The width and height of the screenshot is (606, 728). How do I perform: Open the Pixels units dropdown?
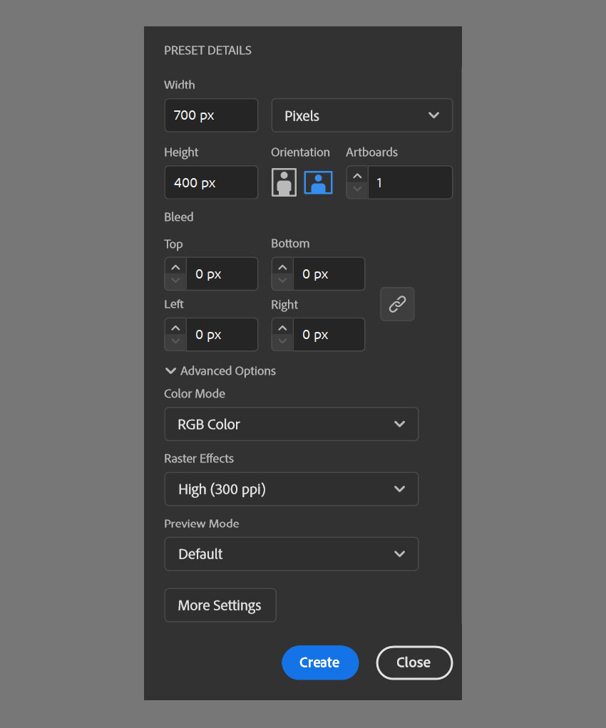click(x=361, y=115)
